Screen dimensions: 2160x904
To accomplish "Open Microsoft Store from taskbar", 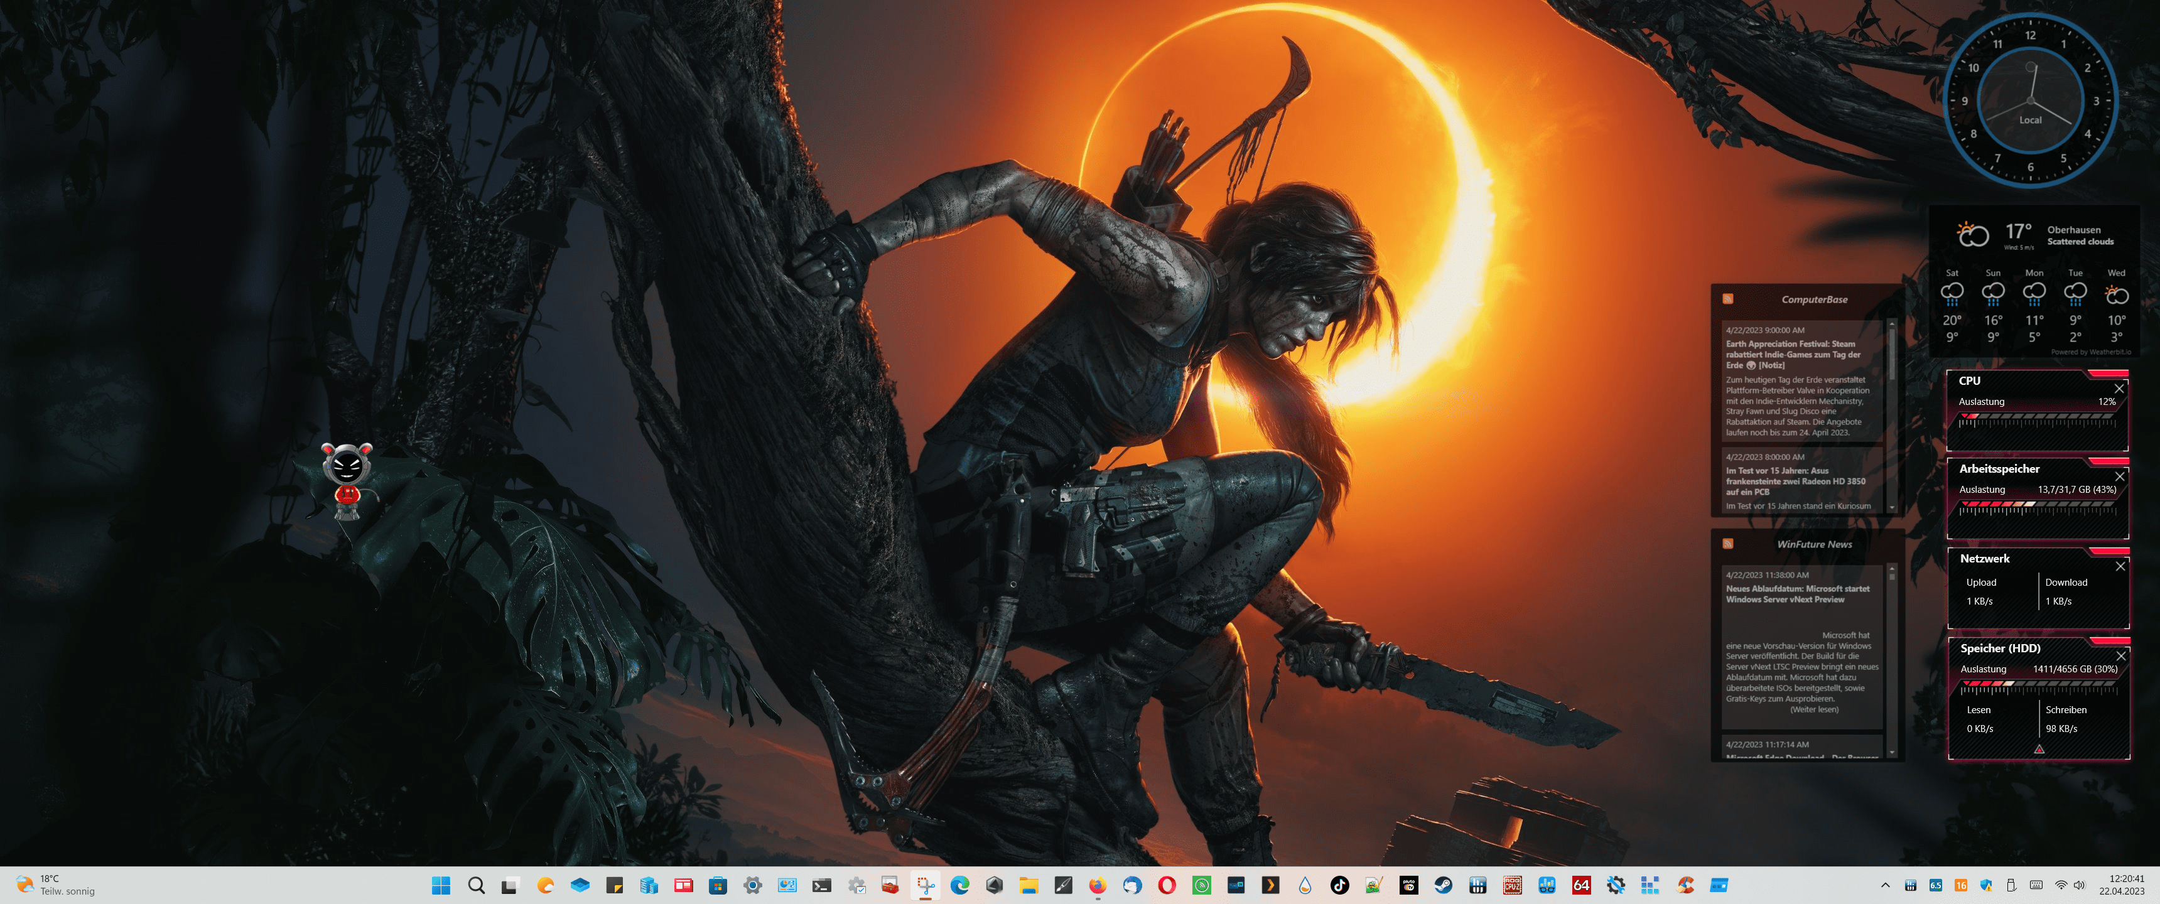I will coord(718,886).
